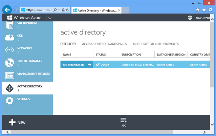Click vertical scrollbar down arrow
The height and width of the screenshot is (136, 216).
point(212,124)
